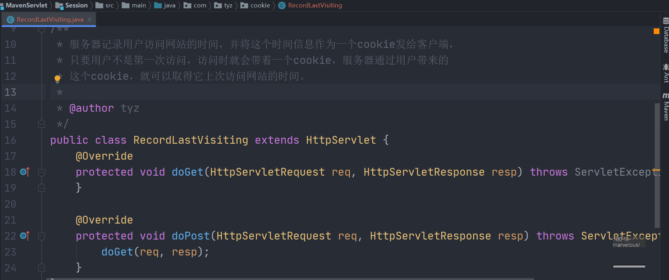Click the doGet override gutter icon on line 18
This screenshot has height=280, width=669.
click(25, 172)
